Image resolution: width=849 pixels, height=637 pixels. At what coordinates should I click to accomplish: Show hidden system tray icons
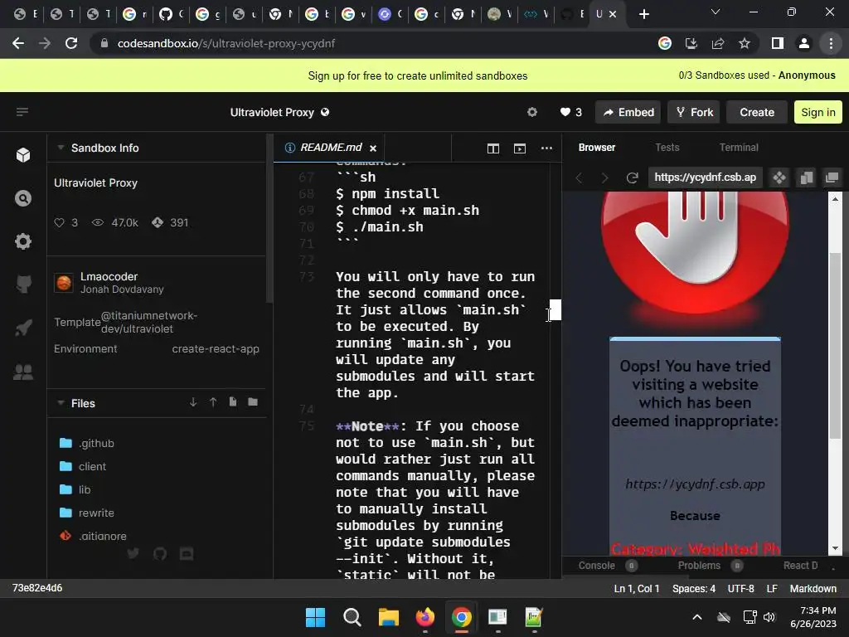(697, 617)
